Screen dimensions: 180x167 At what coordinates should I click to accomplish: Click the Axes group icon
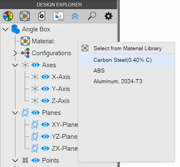pos(25,65)
